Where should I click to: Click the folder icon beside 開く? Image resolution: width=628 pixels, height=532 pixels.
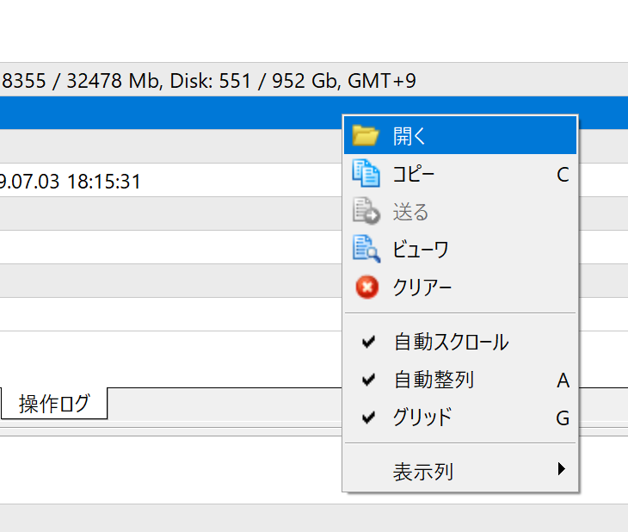366,136
